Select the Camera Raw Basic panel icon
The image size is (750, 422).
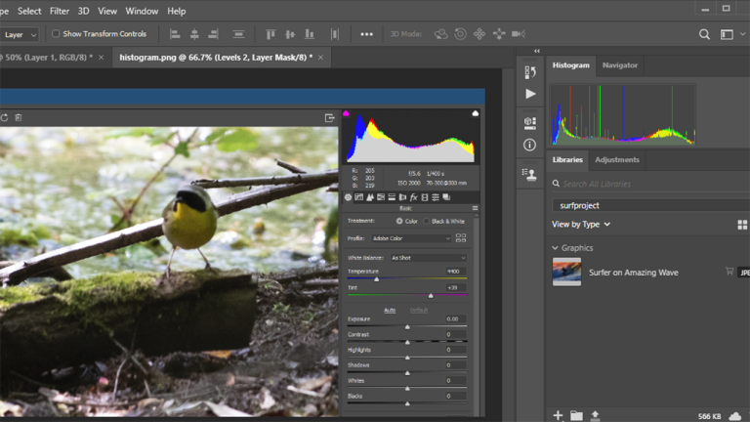point(349,197)
